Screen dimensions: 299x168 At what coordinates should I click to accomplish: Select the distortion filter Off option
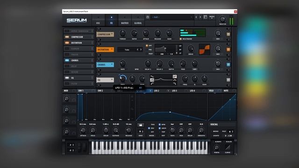(147, 46)
